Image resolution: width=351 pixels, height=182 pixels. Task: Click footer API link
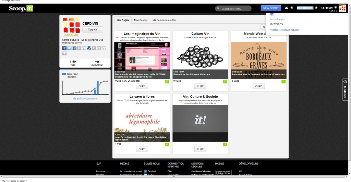(240, 171)
